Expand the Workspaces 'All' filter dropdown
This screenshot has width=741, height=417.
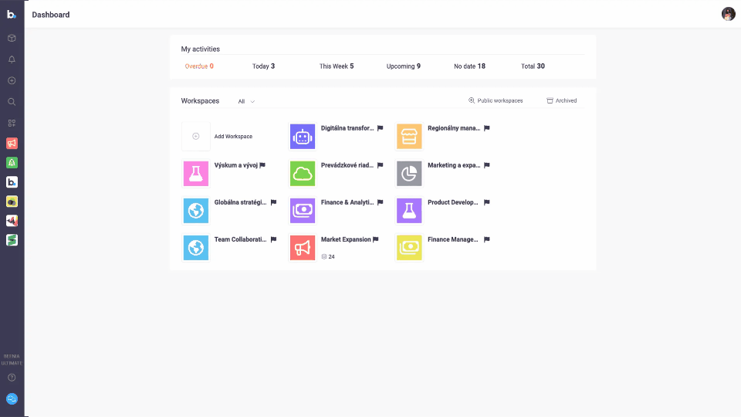[246, 101]
